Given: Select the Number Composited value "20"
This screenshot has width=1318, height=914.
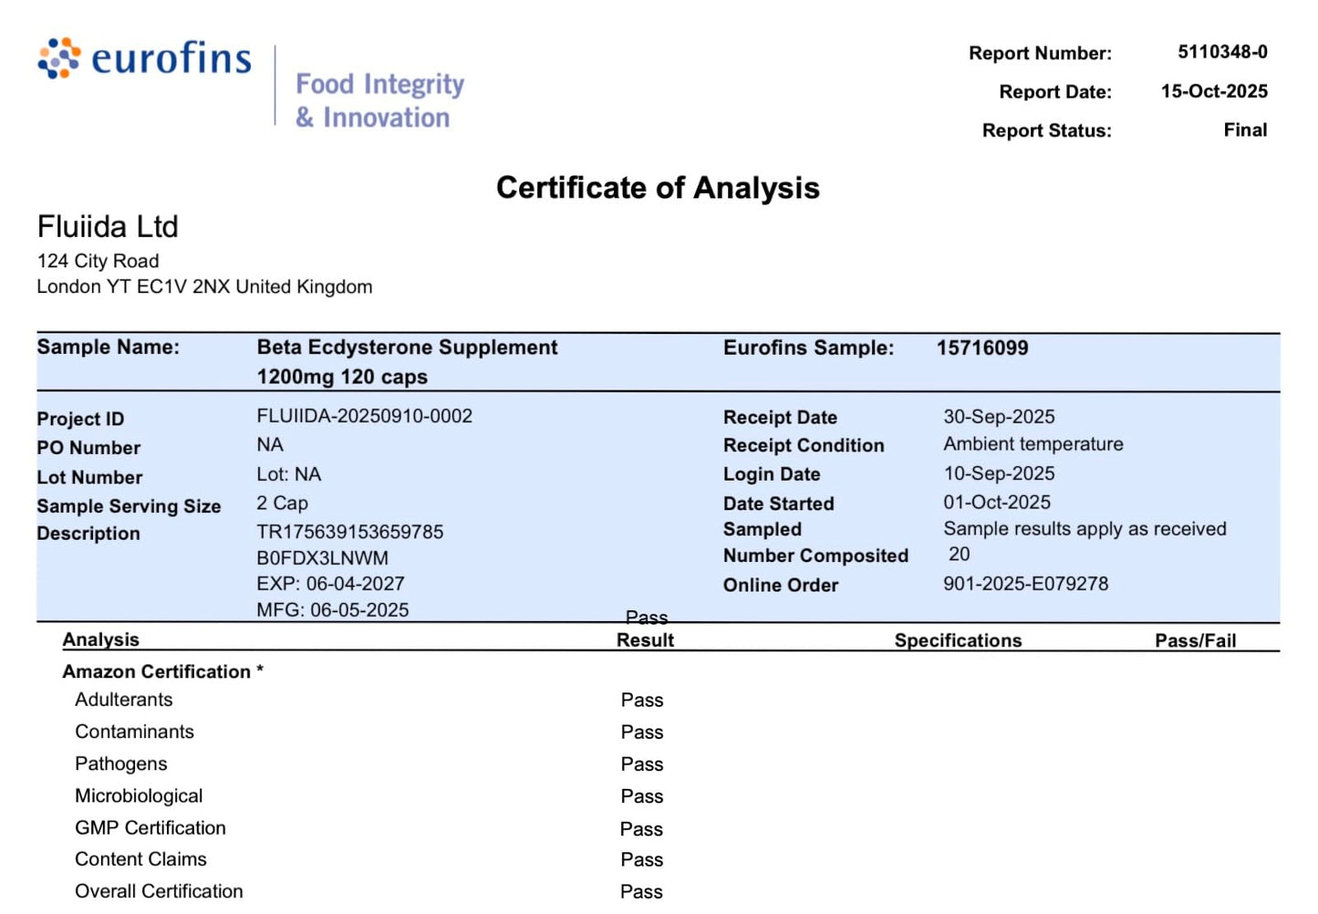Looking at the screenshot, I should [x=960, y=555].
